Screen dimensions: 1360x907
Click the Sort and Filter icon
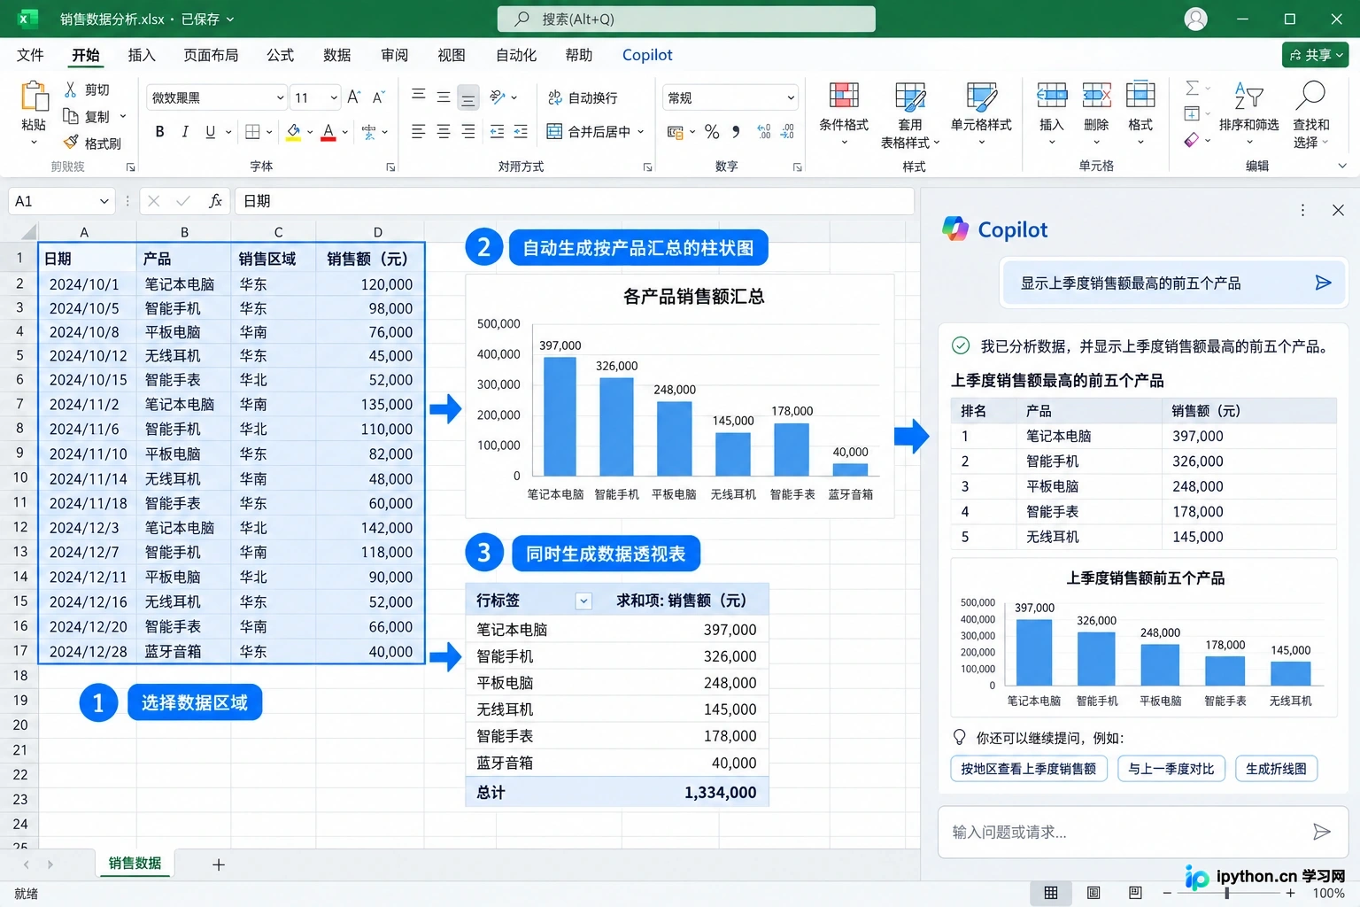(1248, 95)
